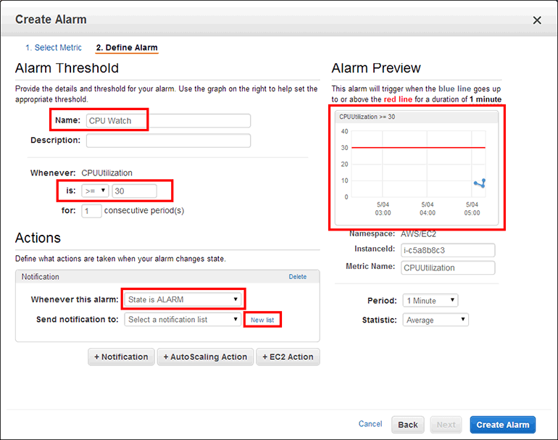
Task: Click the alarm Name input field
Action: click(168, 121)
